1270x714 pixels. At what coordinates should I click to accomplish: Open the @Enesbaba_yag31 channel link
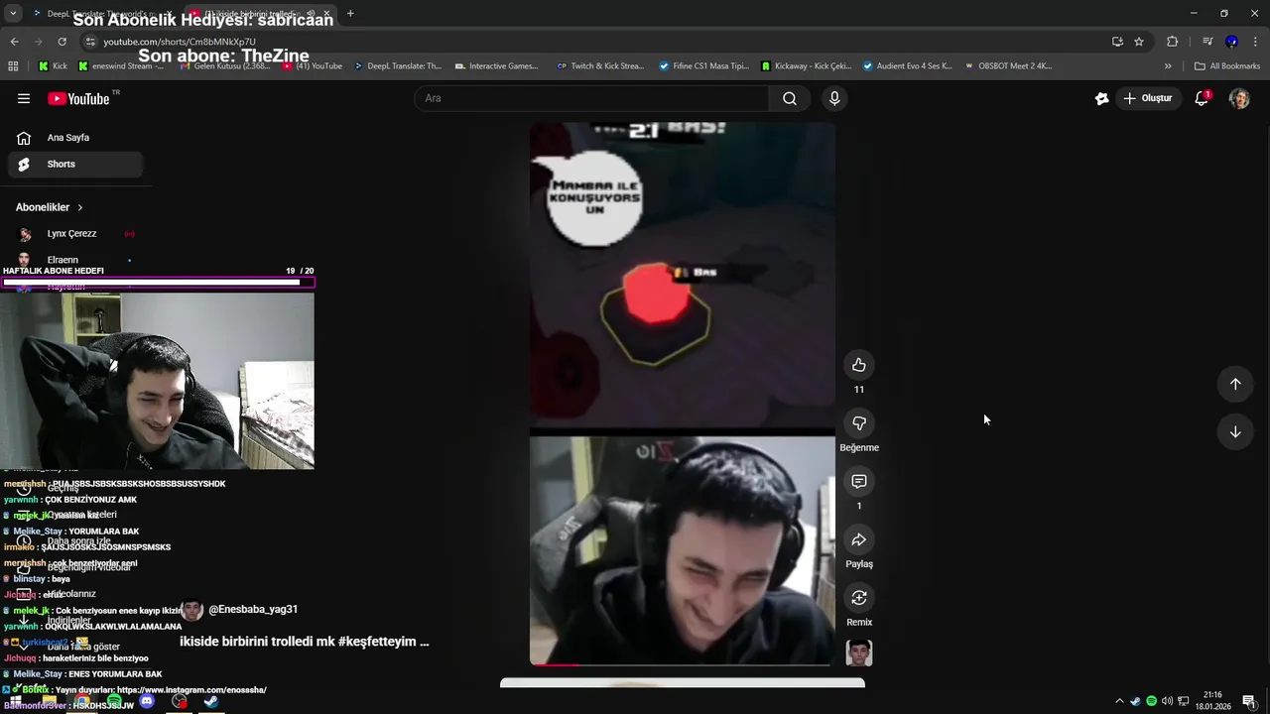point(253,610)
